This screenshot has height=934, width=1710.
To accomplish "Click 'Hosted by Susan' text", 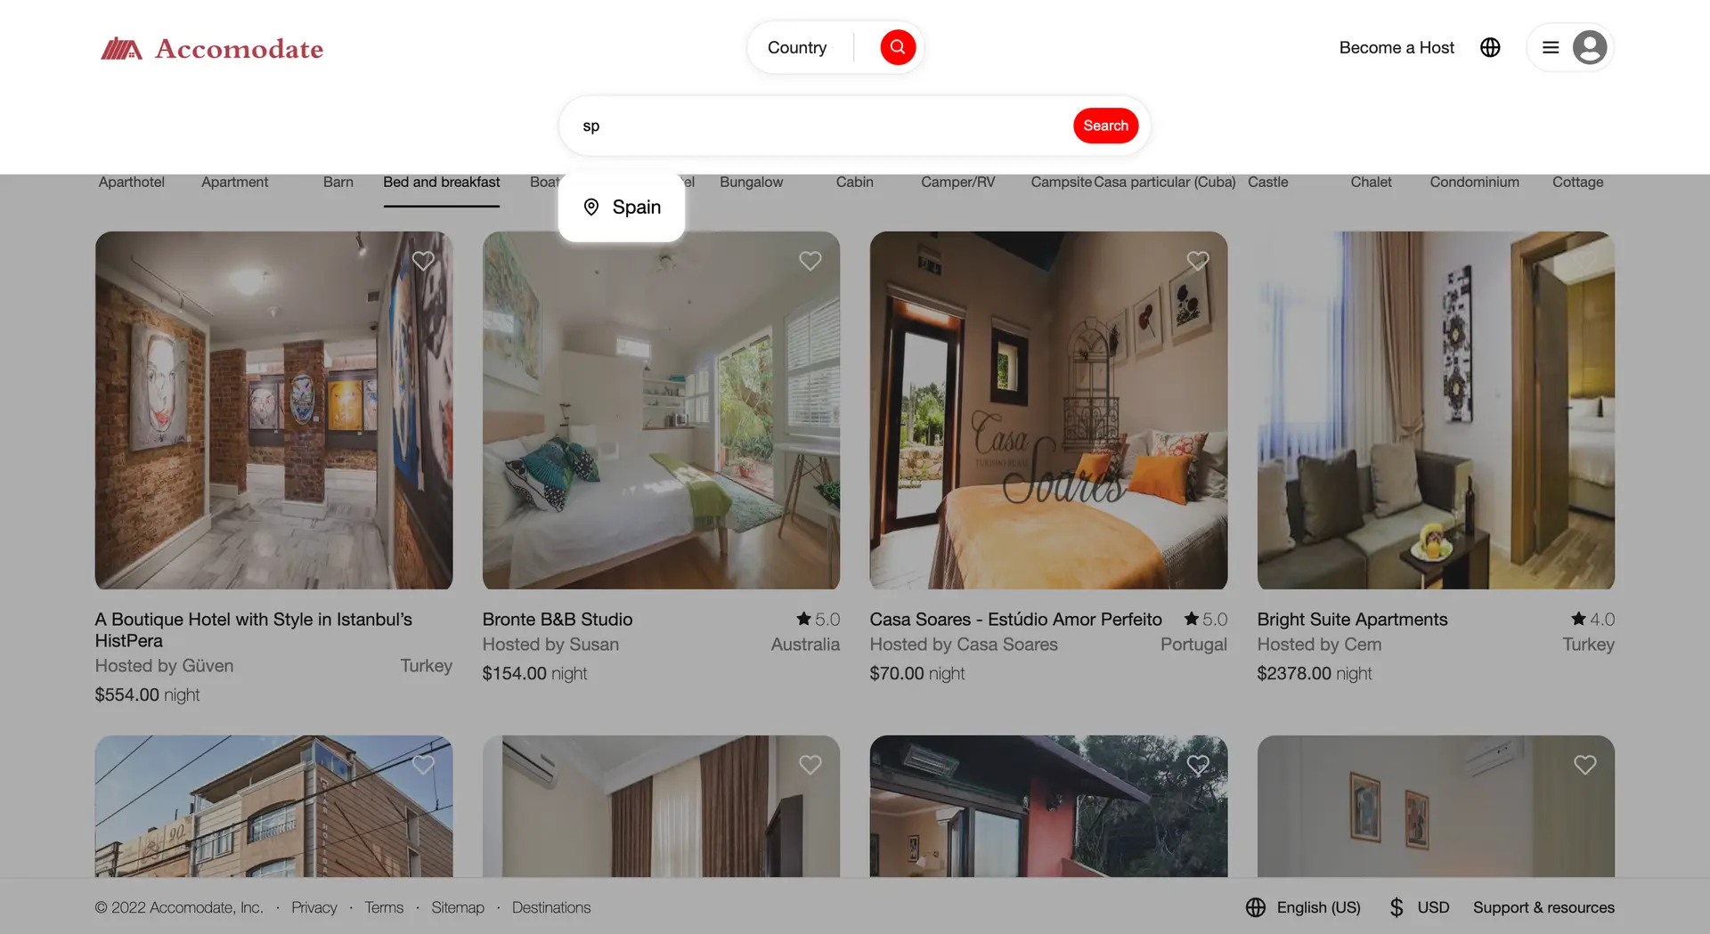I will (x=550, y=644).
